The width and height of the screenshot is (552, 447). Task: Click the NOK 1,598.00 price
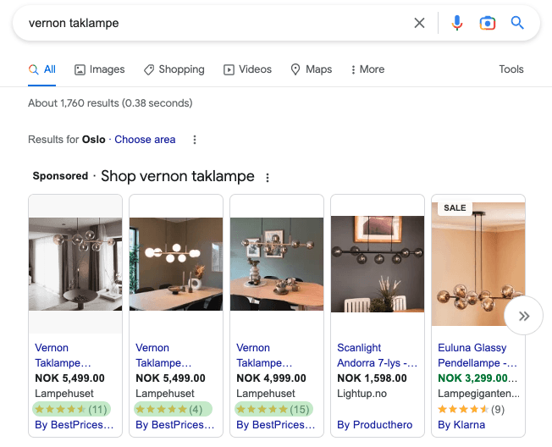coord(372,378)
